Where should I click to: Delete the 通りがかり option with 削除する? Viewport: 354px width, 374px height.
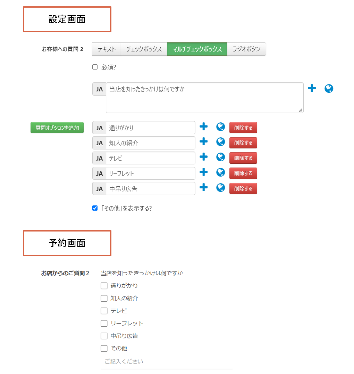point(243,128)
